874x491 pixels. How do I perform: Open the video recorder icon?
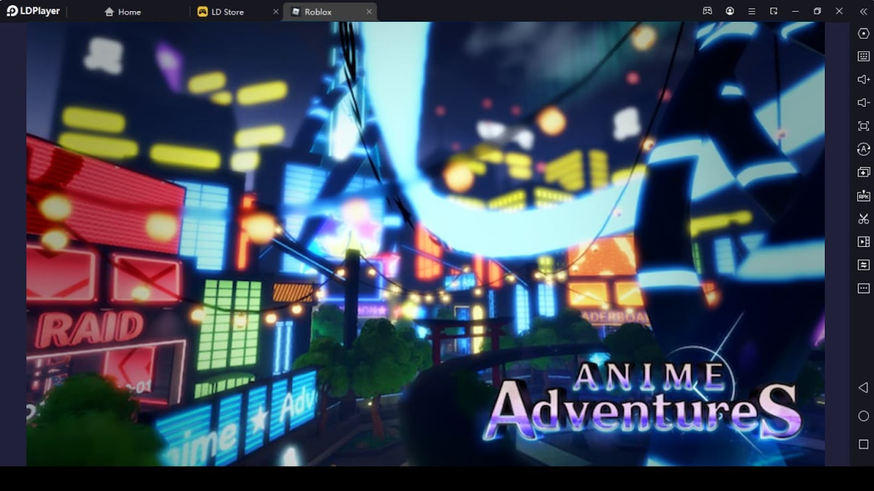(x=863, y=242)
